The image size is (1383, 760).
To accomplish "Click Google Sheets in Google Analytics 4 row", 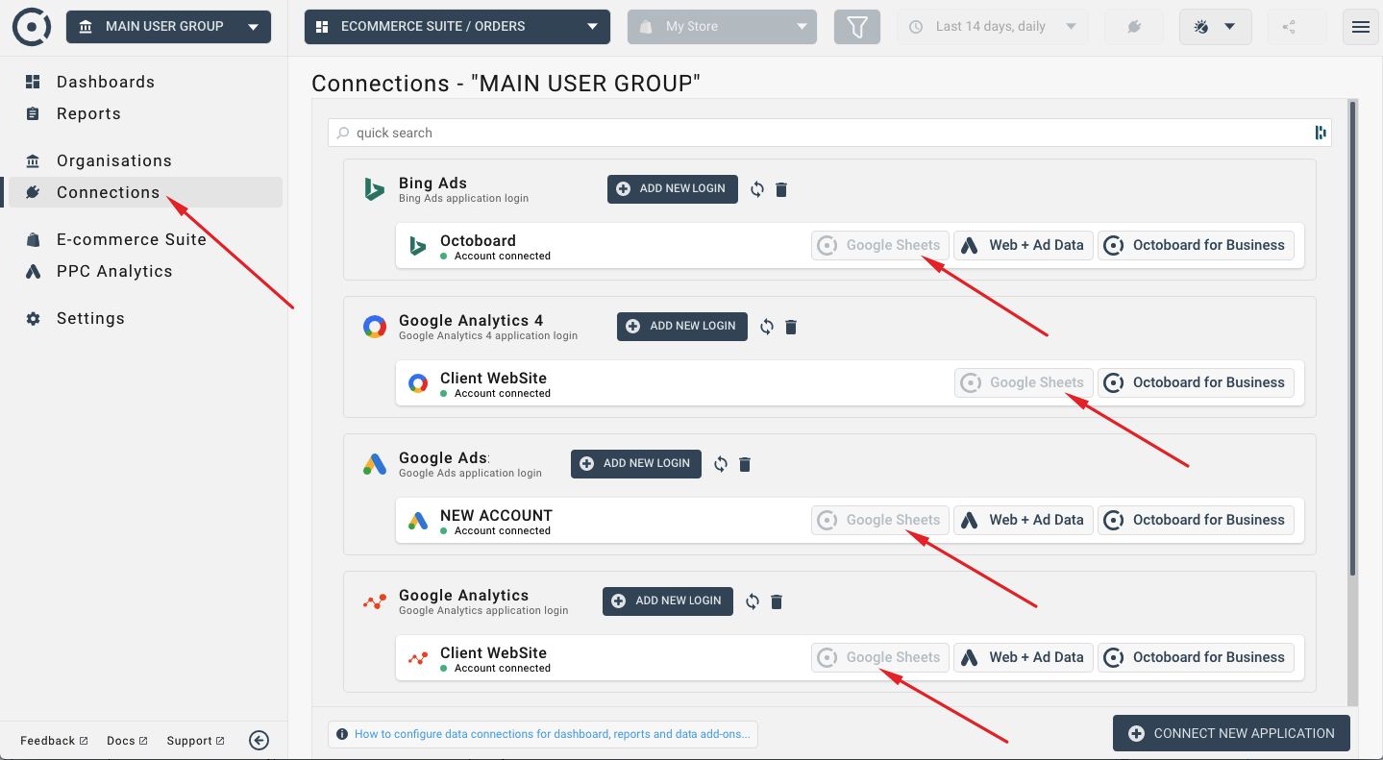I will [x=1024, y=382].
